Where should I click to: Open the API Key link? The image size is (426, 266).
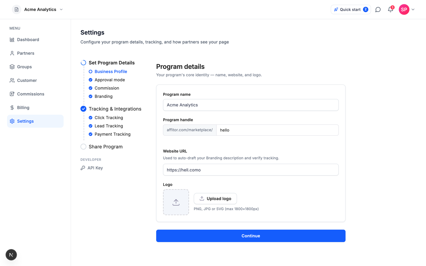tap(92, 168)
